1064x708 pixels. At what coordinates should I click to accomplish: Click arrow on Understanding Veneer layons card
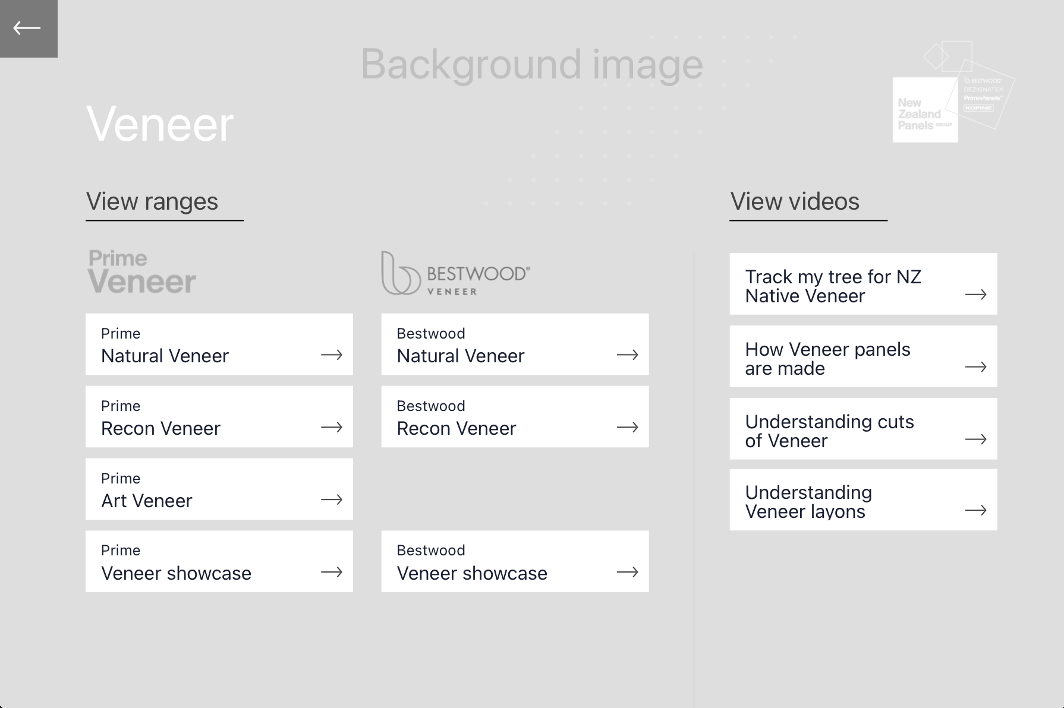coord(976,510)
